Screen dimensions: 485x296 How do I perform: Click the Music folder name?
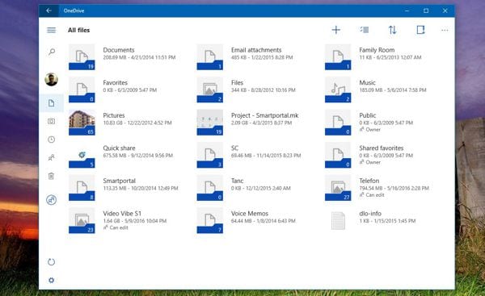click(x=367, y=83)
